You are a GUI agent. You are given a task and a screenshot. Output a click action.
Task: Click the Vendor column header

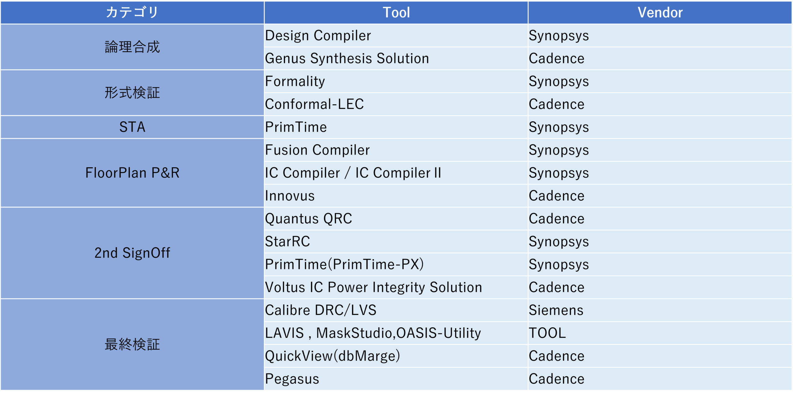(x=660, y=12)
